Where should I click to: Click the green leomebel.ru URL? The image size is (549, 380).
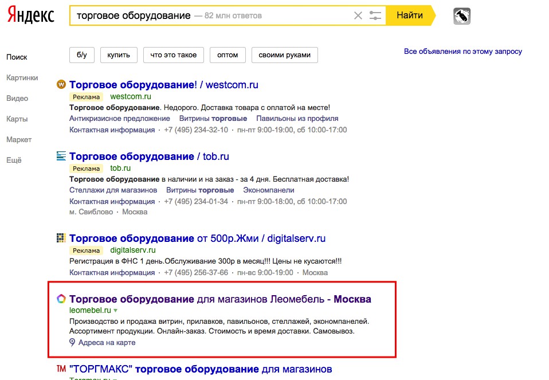90,310
